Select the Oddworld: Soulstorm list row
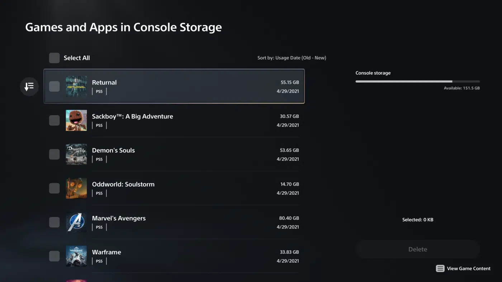Image resolution: width=502 pixels, height=282 pixels. click(x=179, y=188)
